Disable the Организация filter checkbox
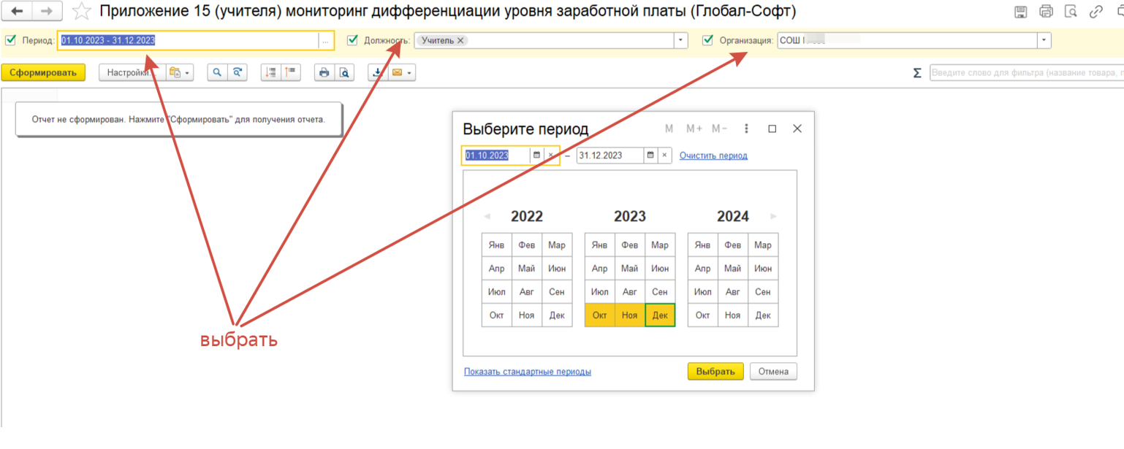 tap(707, 40)
